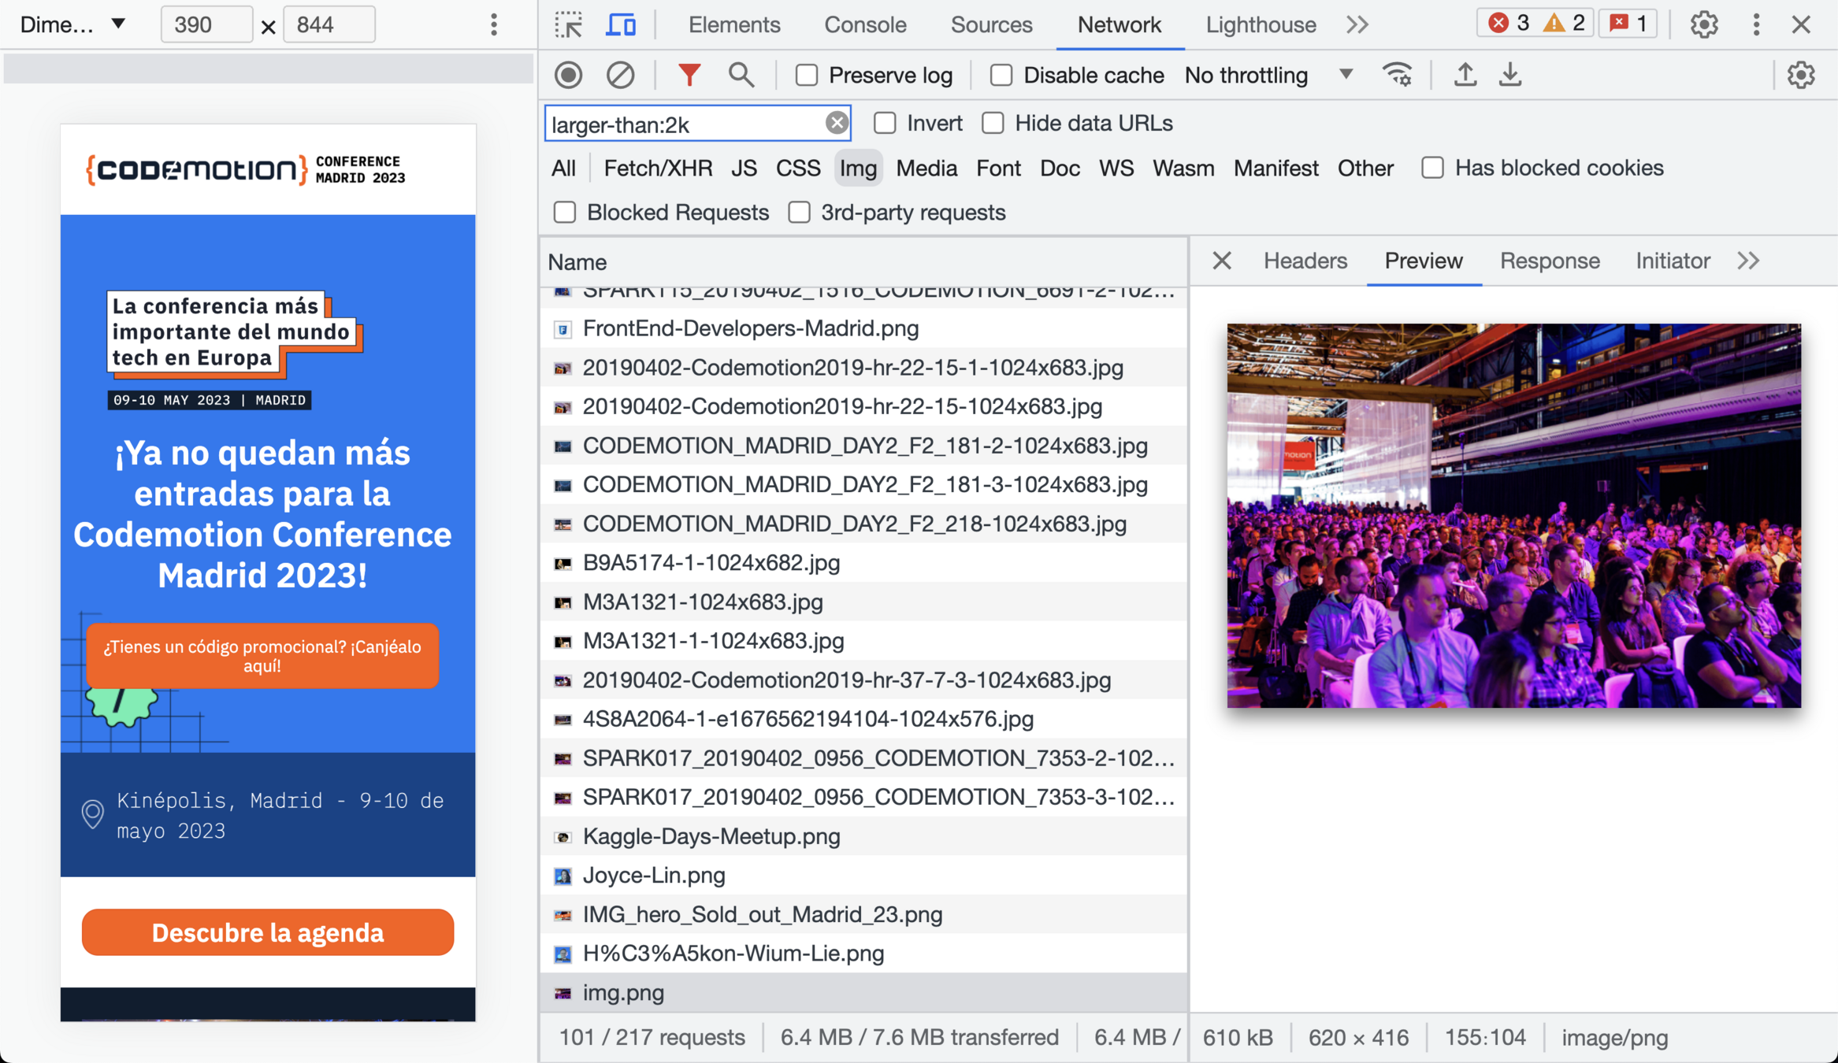The image size is (1838, 1063).
Task: Expand more DevTools tabs chevron
Action: point(1357,24)
